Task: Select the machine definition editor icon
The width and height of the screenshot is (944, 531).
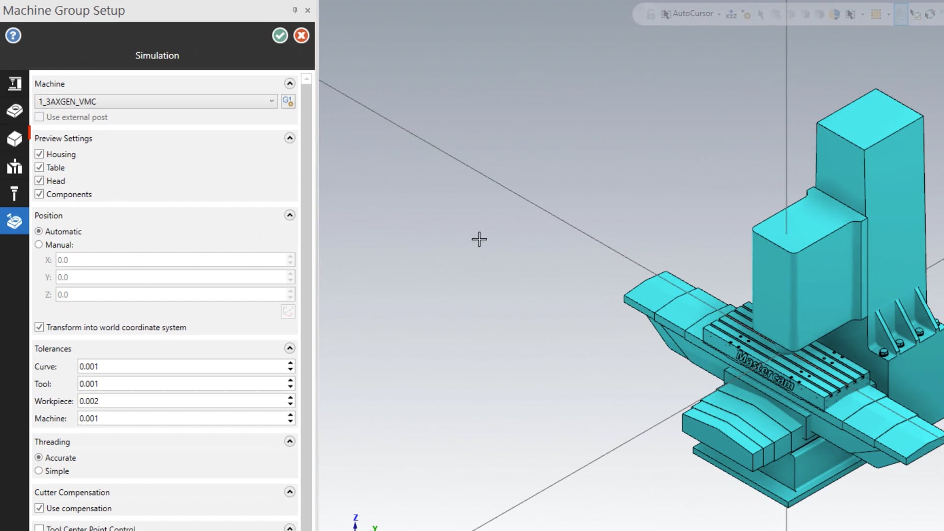Action: 287,101
